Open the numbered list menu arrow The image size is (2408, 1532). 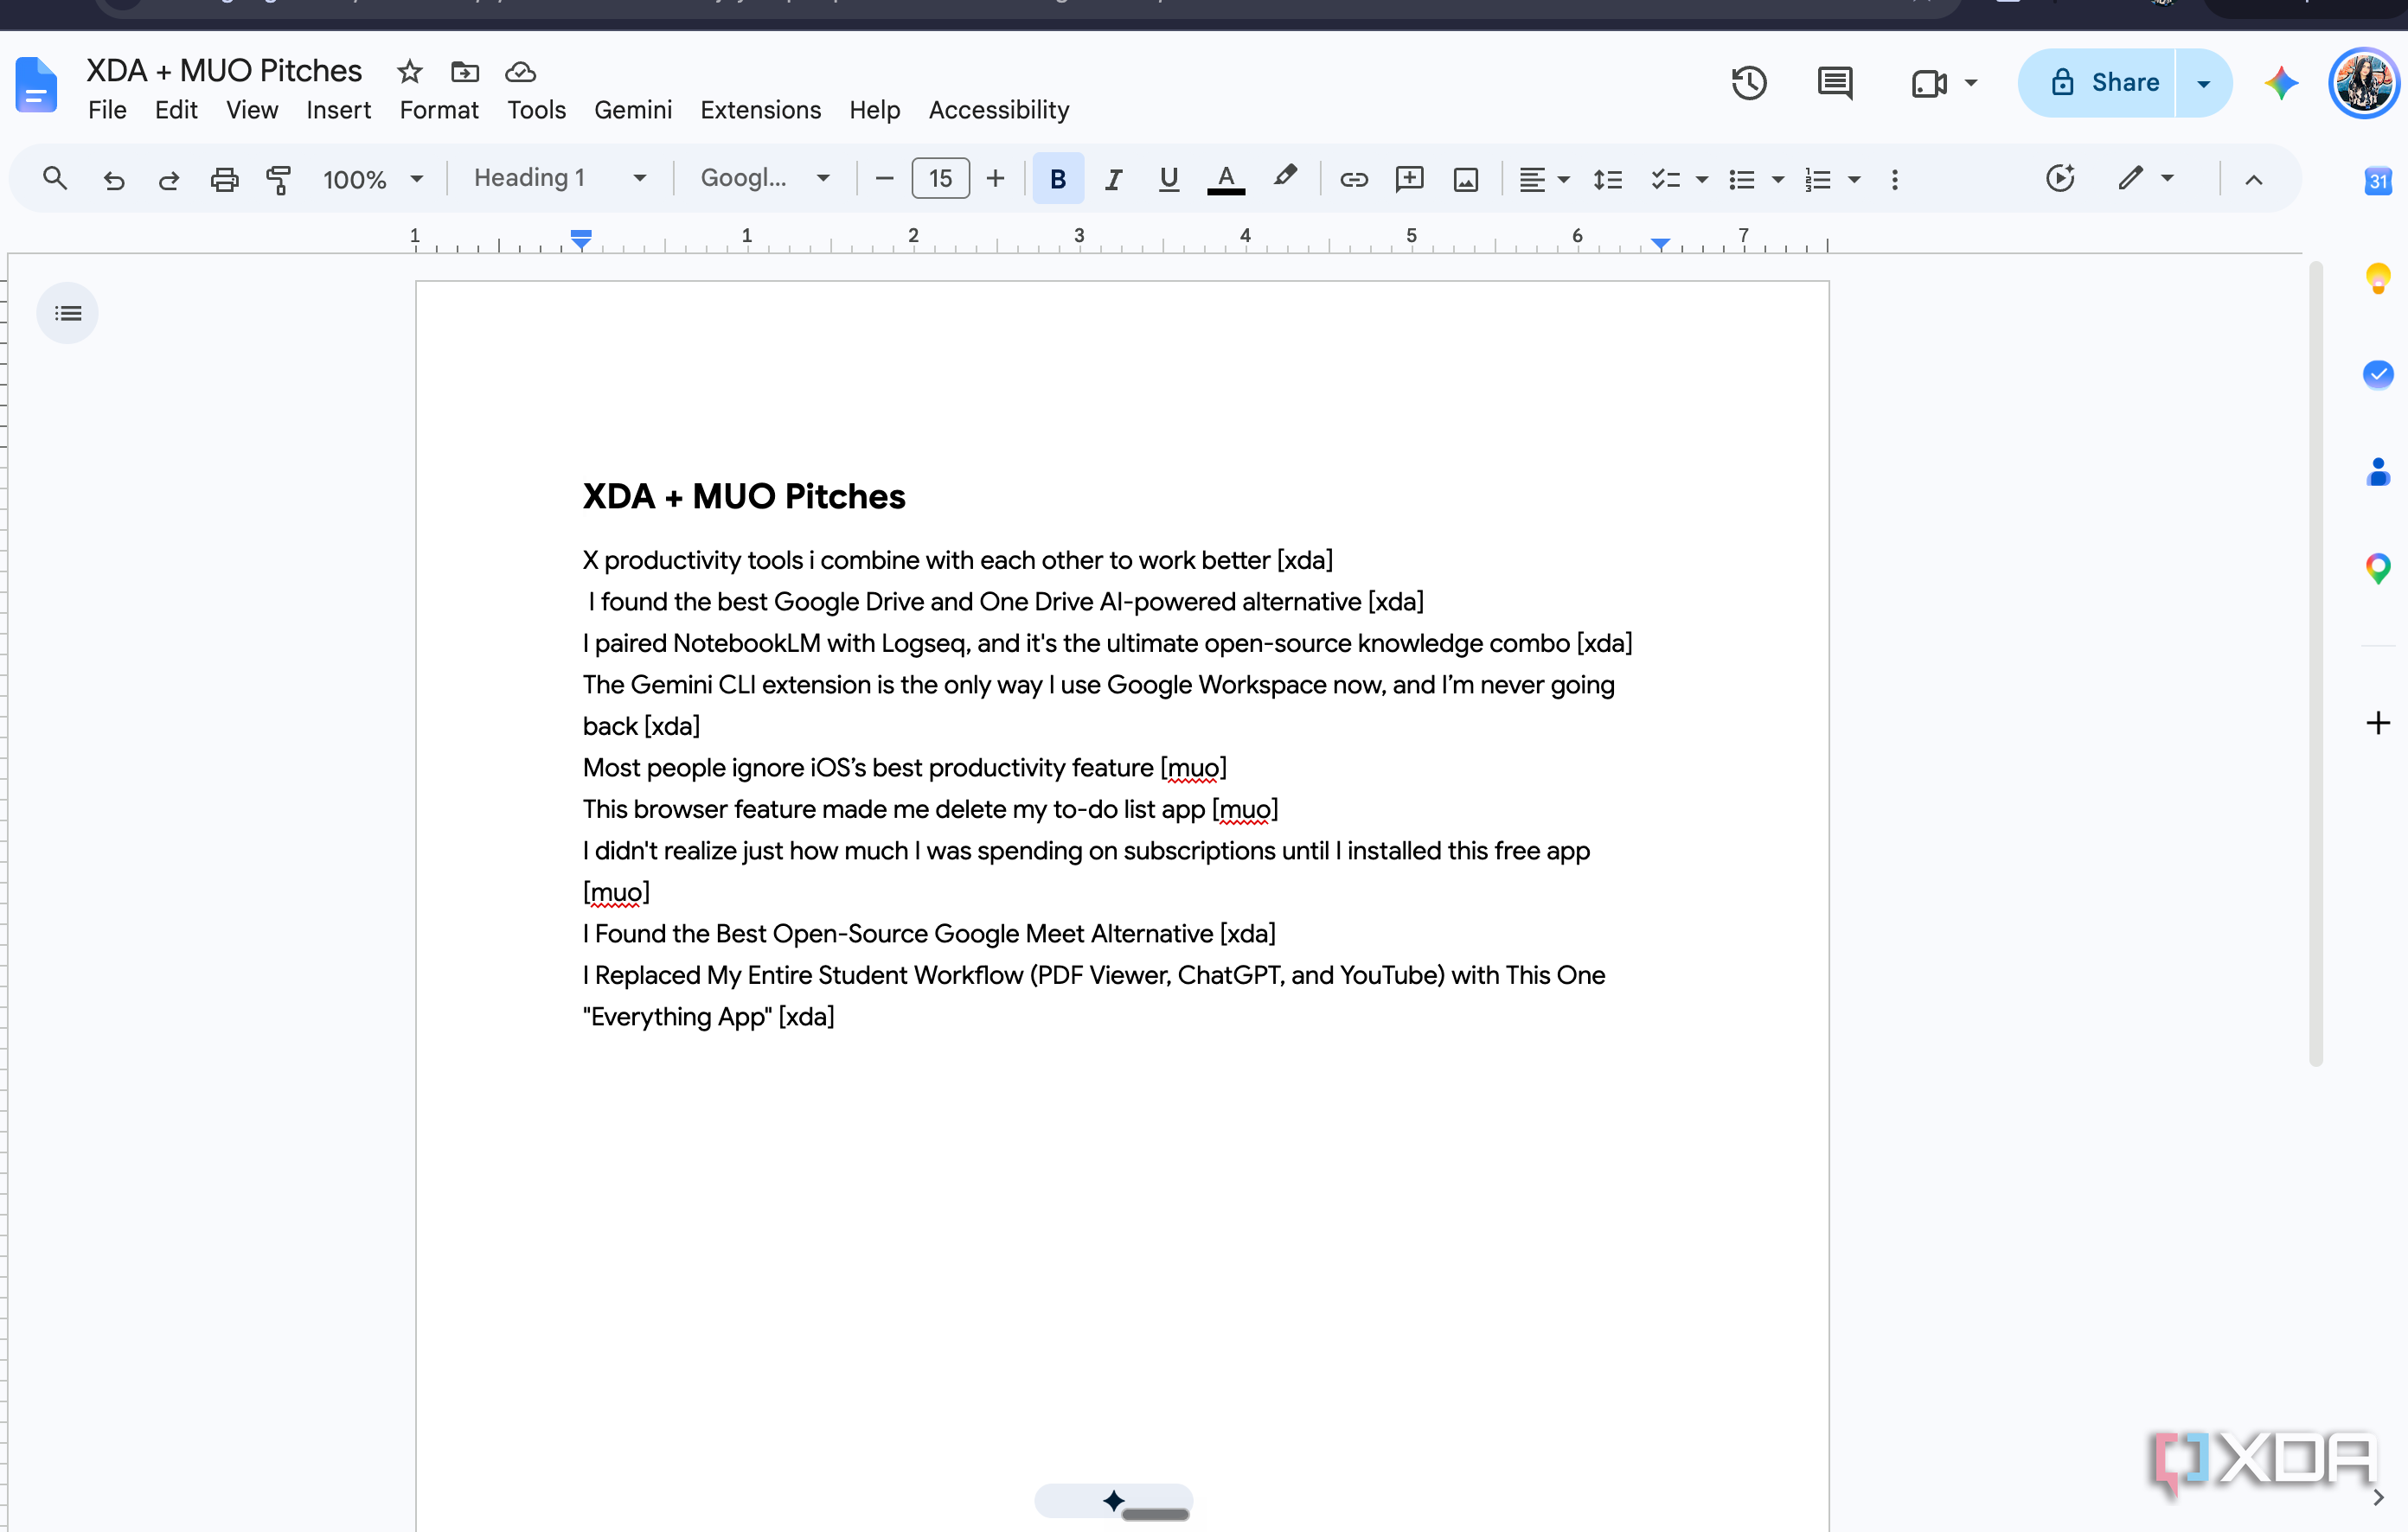pos(1854,180)
